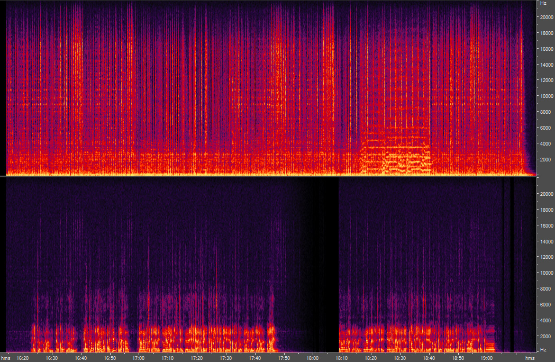Click the 19:00 label on the time ruler
Viewport: 555px width, 362px height.
(x=487, y=358)
